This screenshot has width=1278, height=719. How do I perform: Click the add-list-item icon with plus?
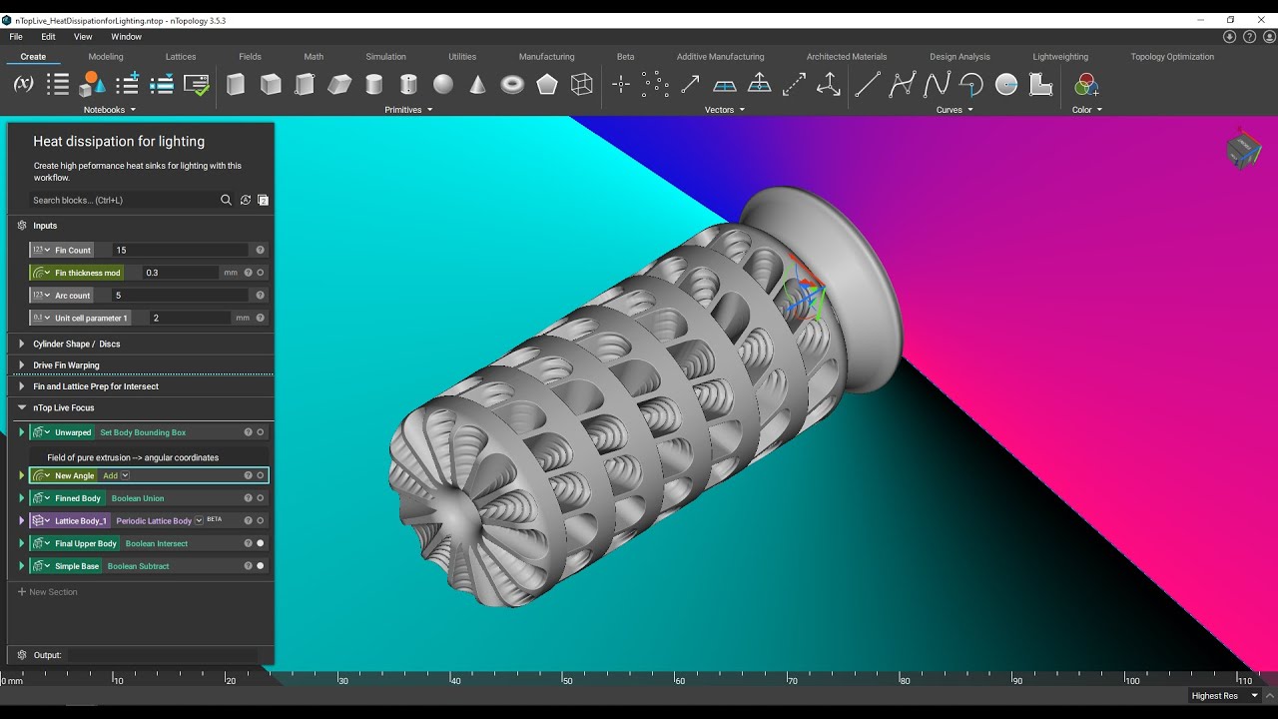[127, 84]
